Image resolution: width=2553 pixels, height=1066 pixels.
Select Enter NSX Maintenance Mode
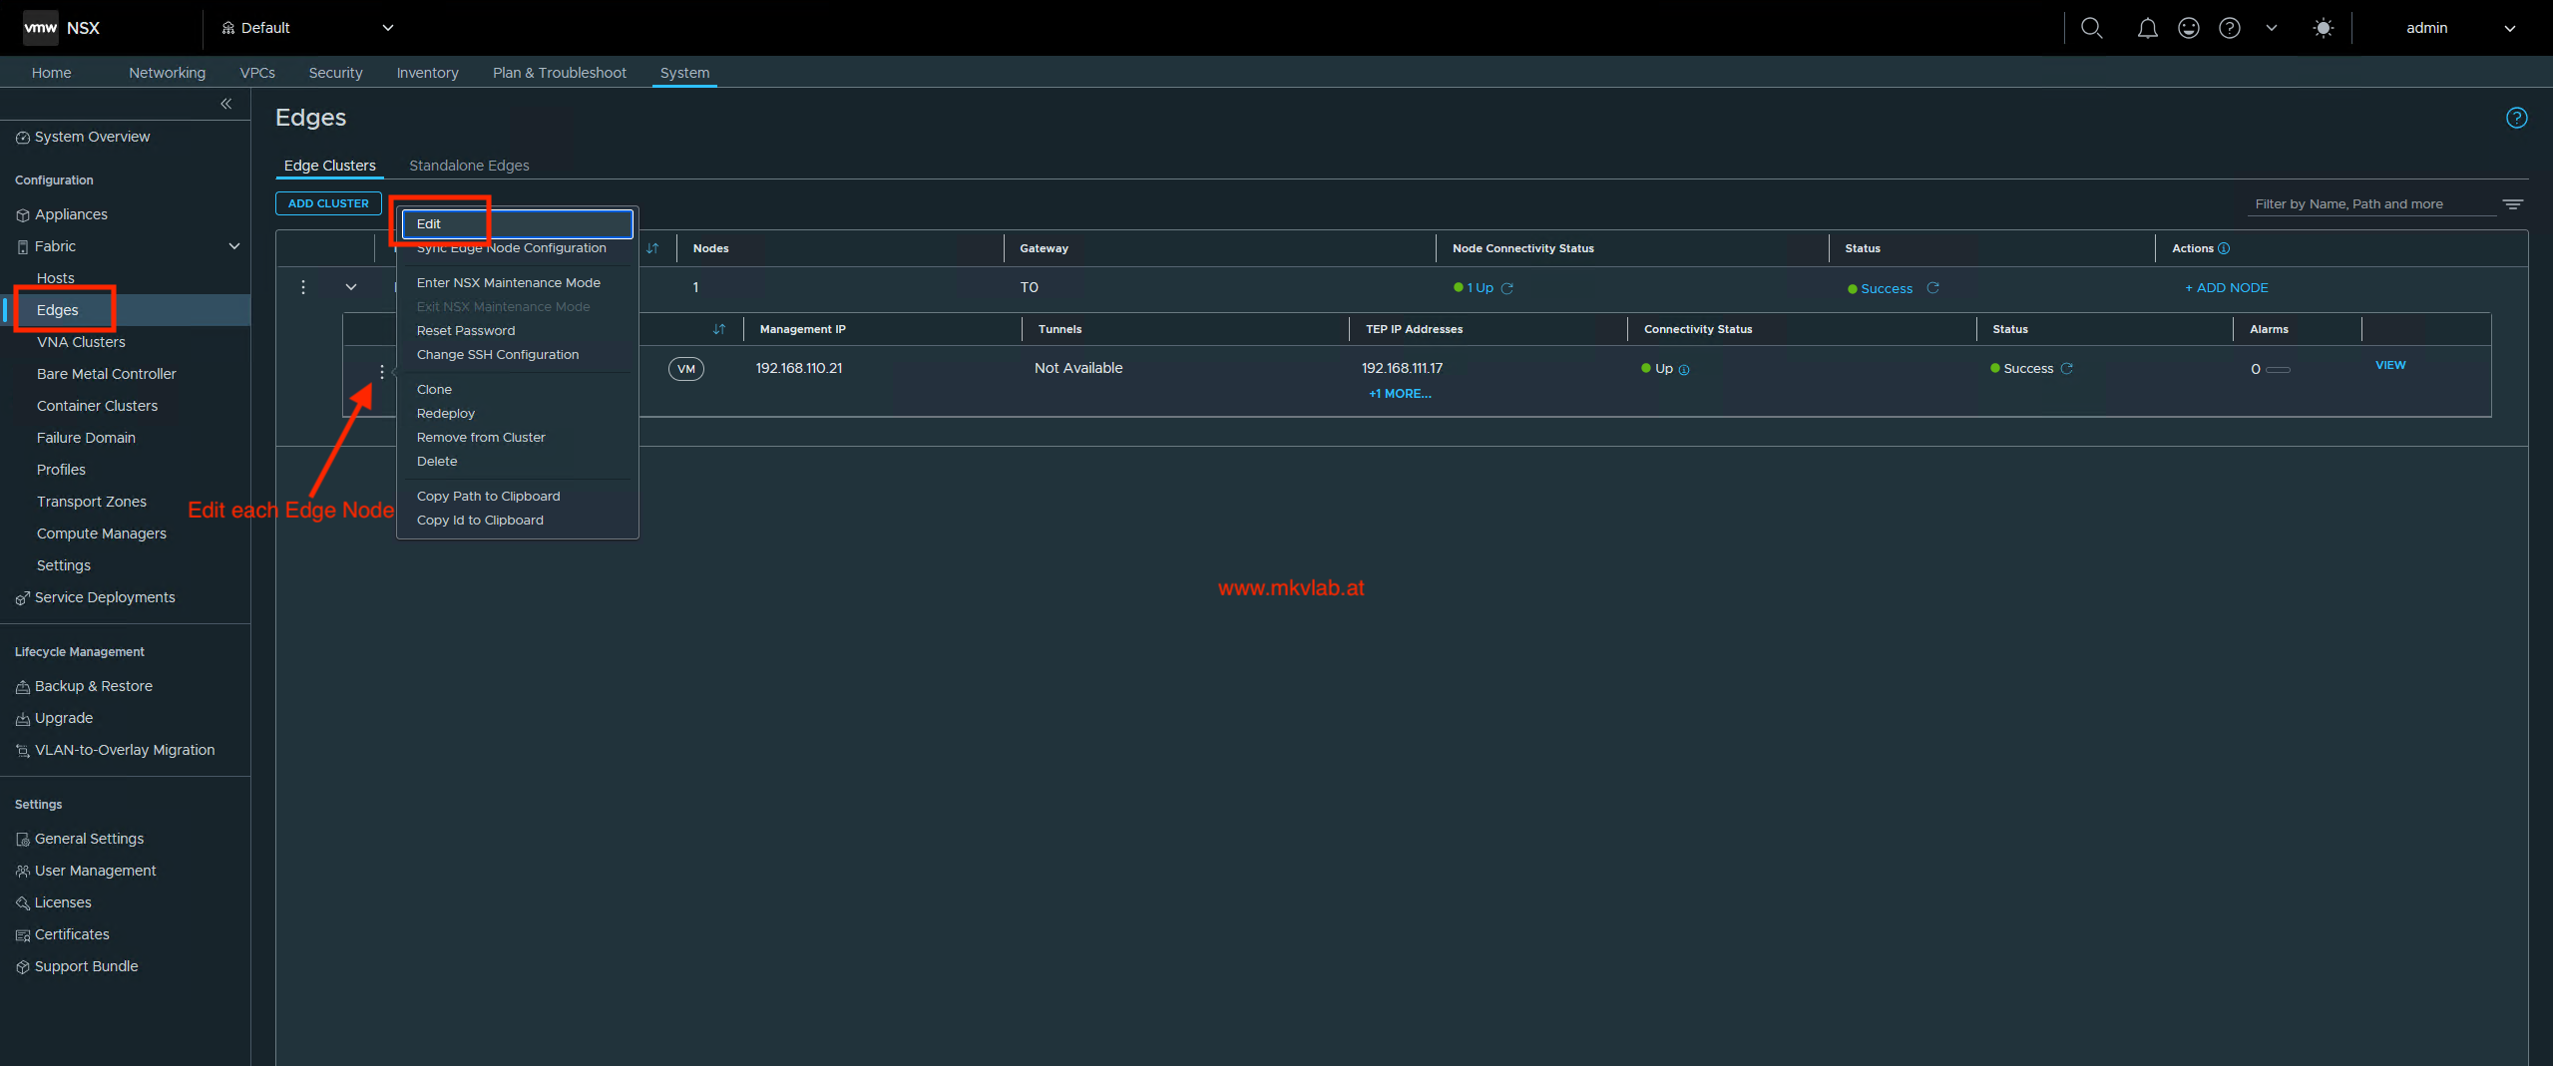click(x=509, y=283)
